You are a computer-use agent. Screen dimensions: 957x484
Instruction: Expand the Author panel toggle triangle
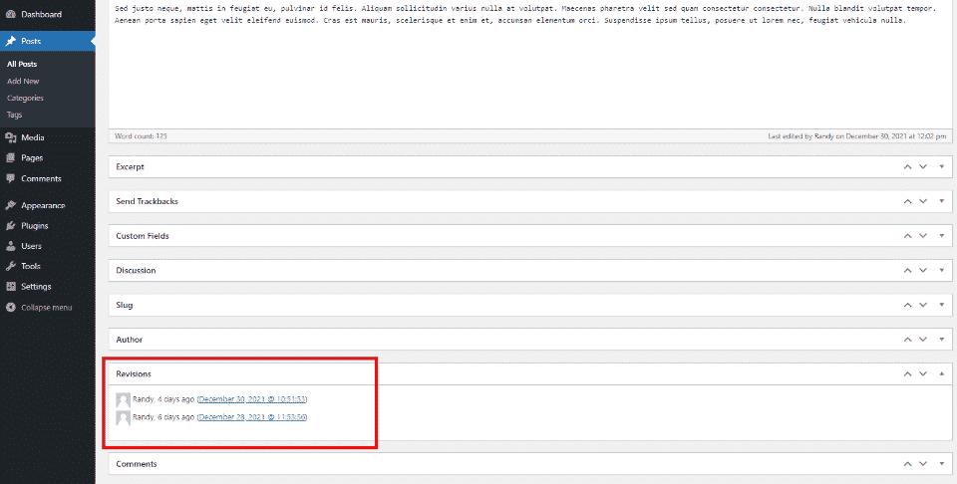(x=942, y=340)
